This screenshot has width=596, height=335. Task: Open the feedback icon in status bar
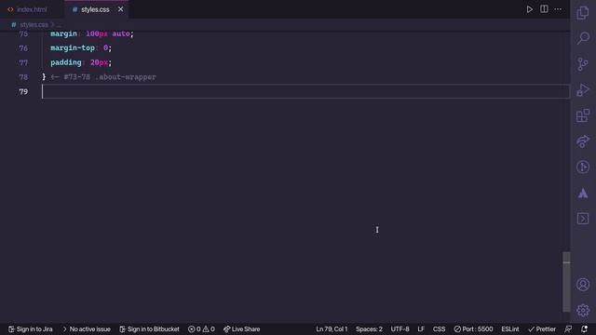568,328
